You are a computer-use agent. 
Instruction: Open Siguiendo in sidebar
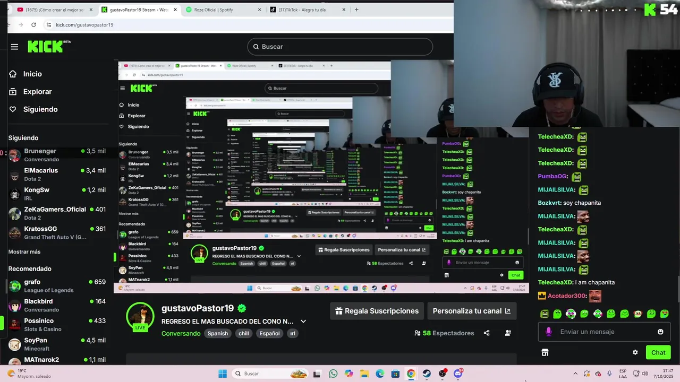40,109
